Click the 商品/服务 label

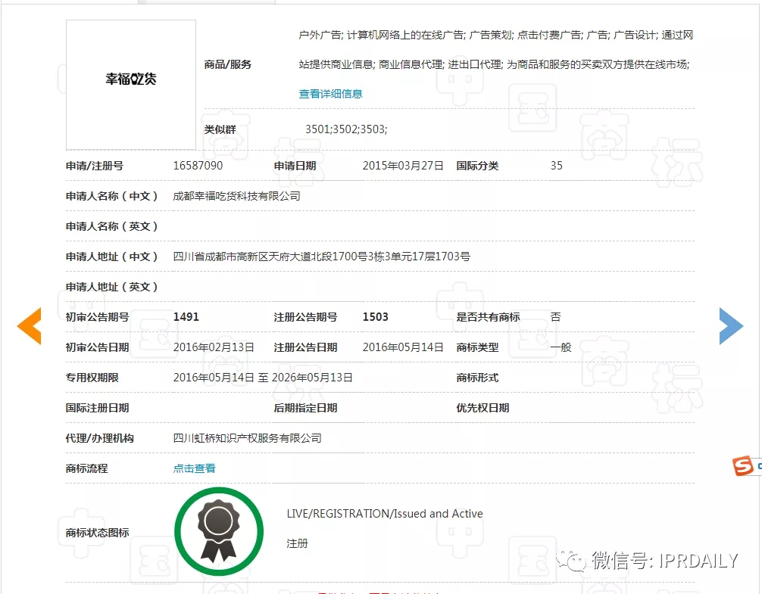tap(227, 64)
